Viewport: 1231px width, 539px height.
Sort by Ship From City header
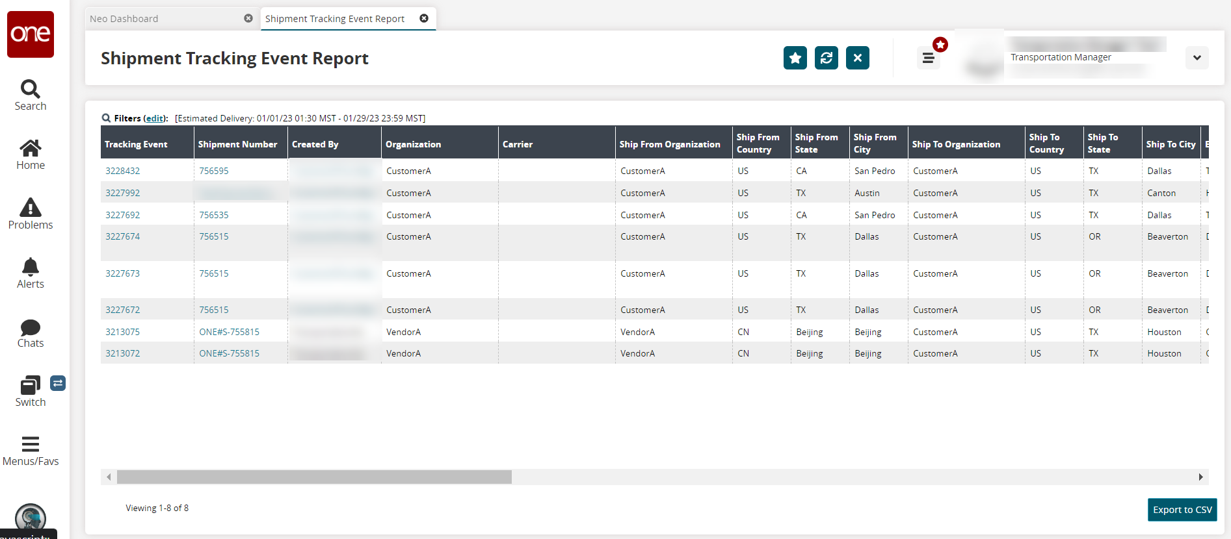tap(879, 142)
